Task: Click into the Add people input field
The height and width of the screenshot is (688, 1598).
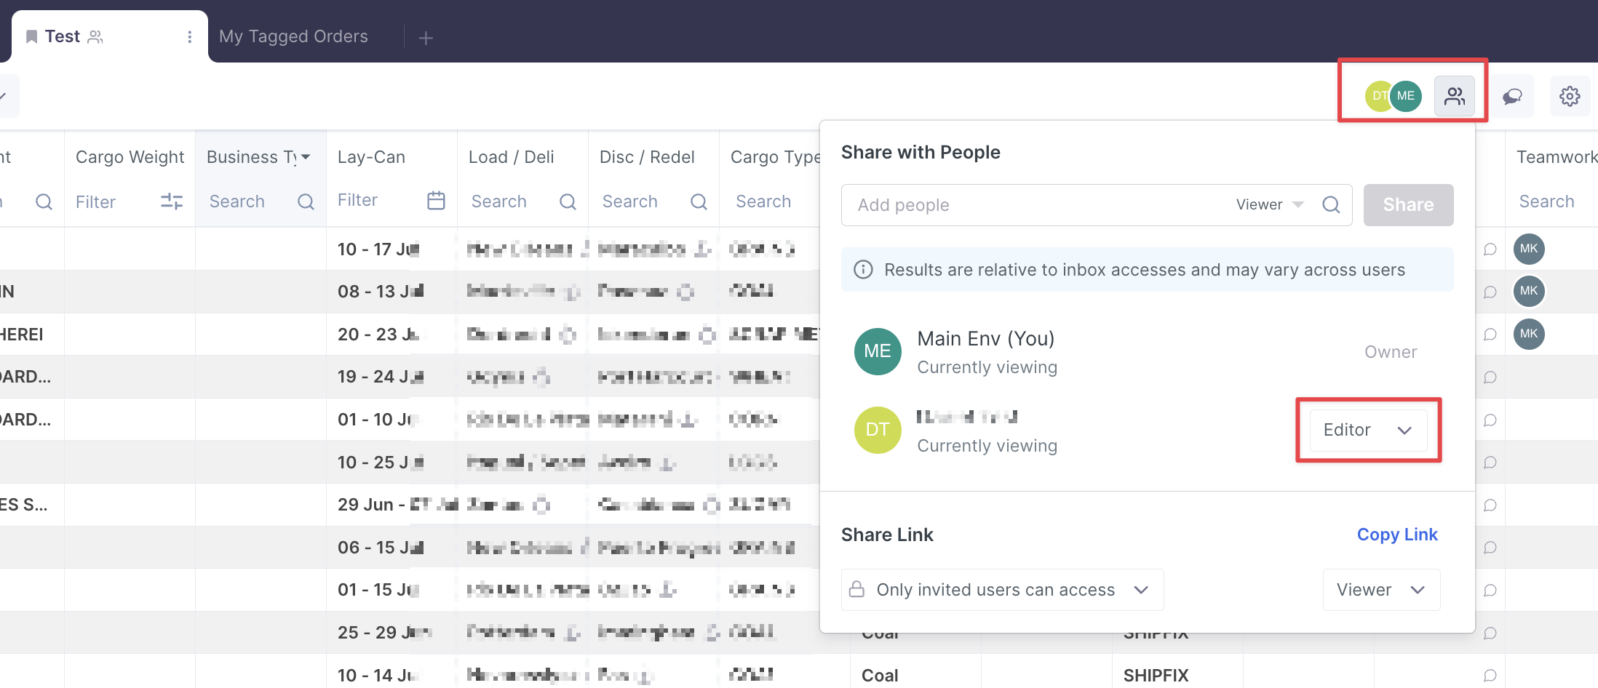Action: (x=1033, y=205)
